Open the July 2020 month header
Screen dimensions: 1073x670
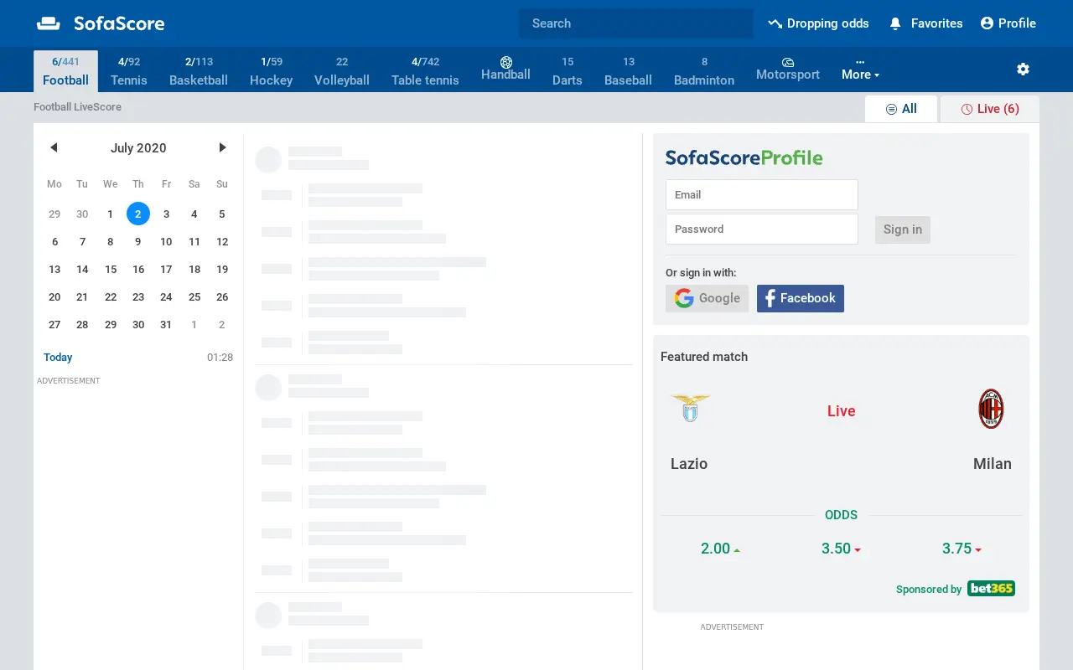(138, 148)
